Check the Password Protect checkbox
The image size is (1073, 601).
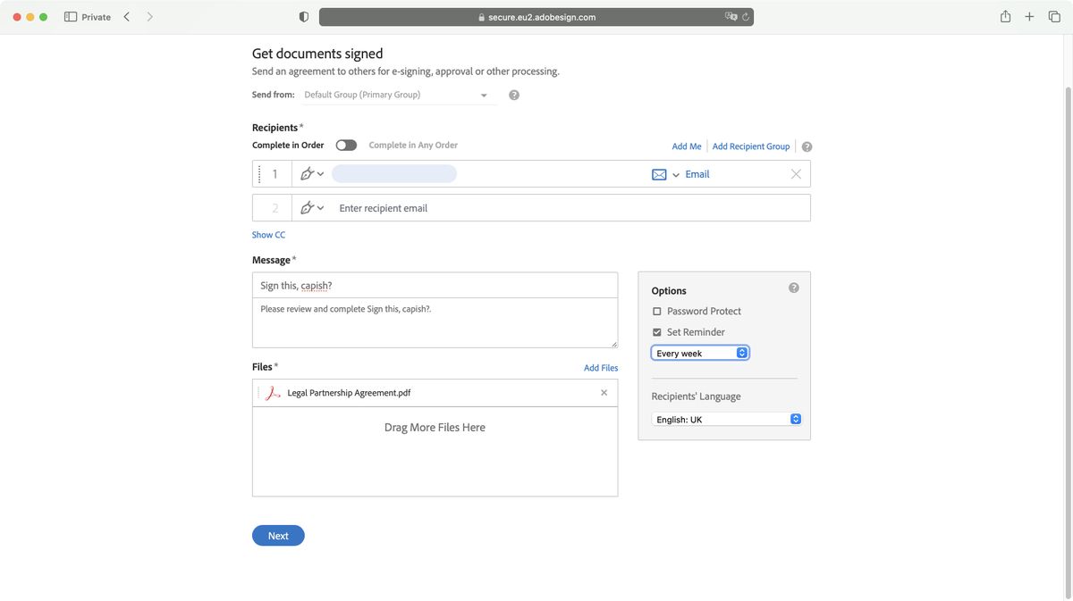click(656, 311)
